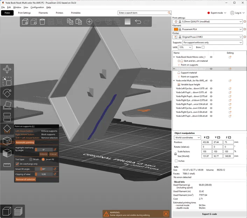The height and width of the screenshot is (218, 247).
Task: Open the Configuration menu
Action: [37, 7]
